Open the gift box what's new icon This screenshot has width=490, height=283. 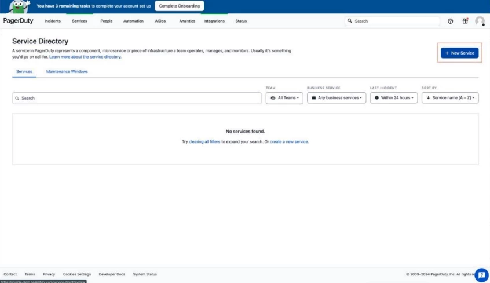[x=465, y=21]
